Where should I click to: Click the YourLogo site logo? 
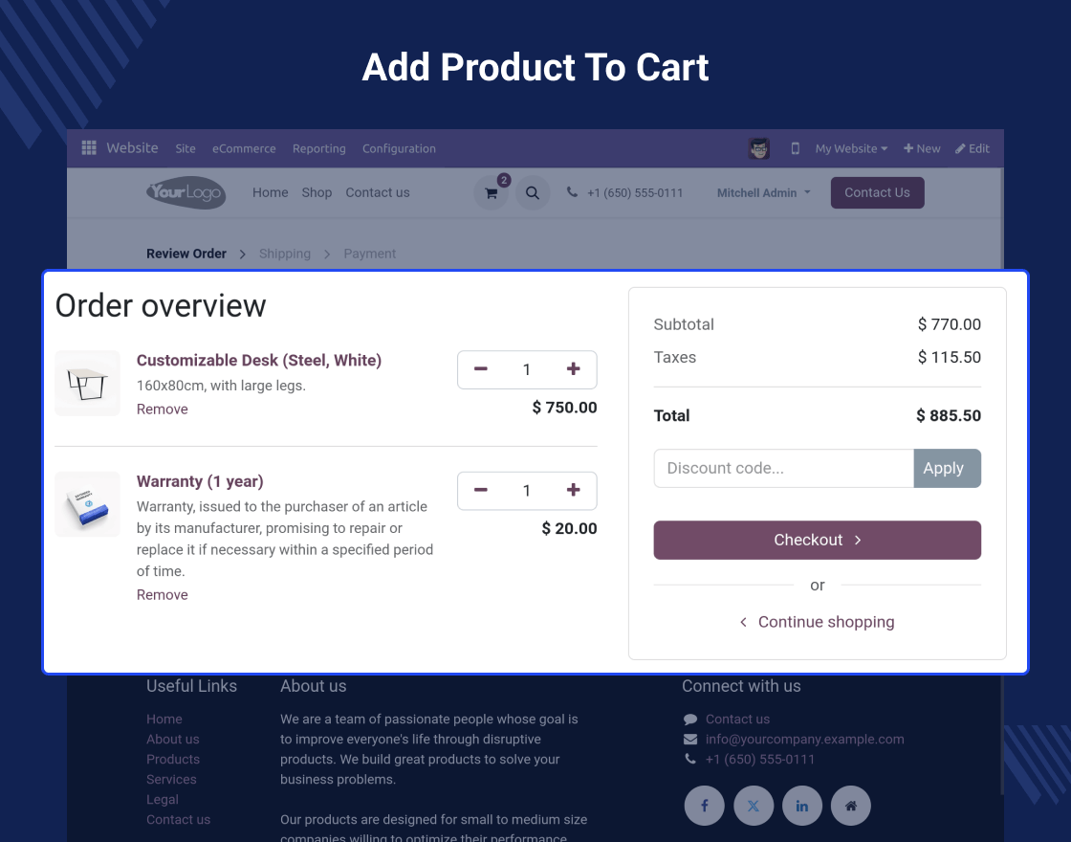point(186,192)
